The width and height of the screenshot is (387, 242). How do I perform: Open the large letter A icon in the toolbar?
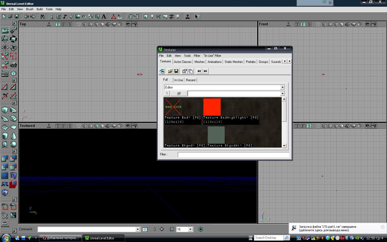pos(104,16)
